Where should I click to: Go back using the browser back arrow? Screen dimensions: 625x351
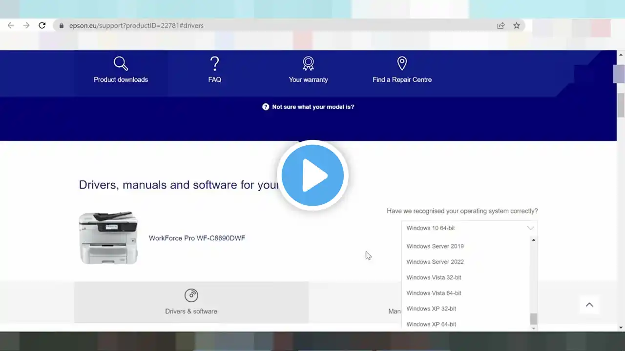click(x=11, y=25)
